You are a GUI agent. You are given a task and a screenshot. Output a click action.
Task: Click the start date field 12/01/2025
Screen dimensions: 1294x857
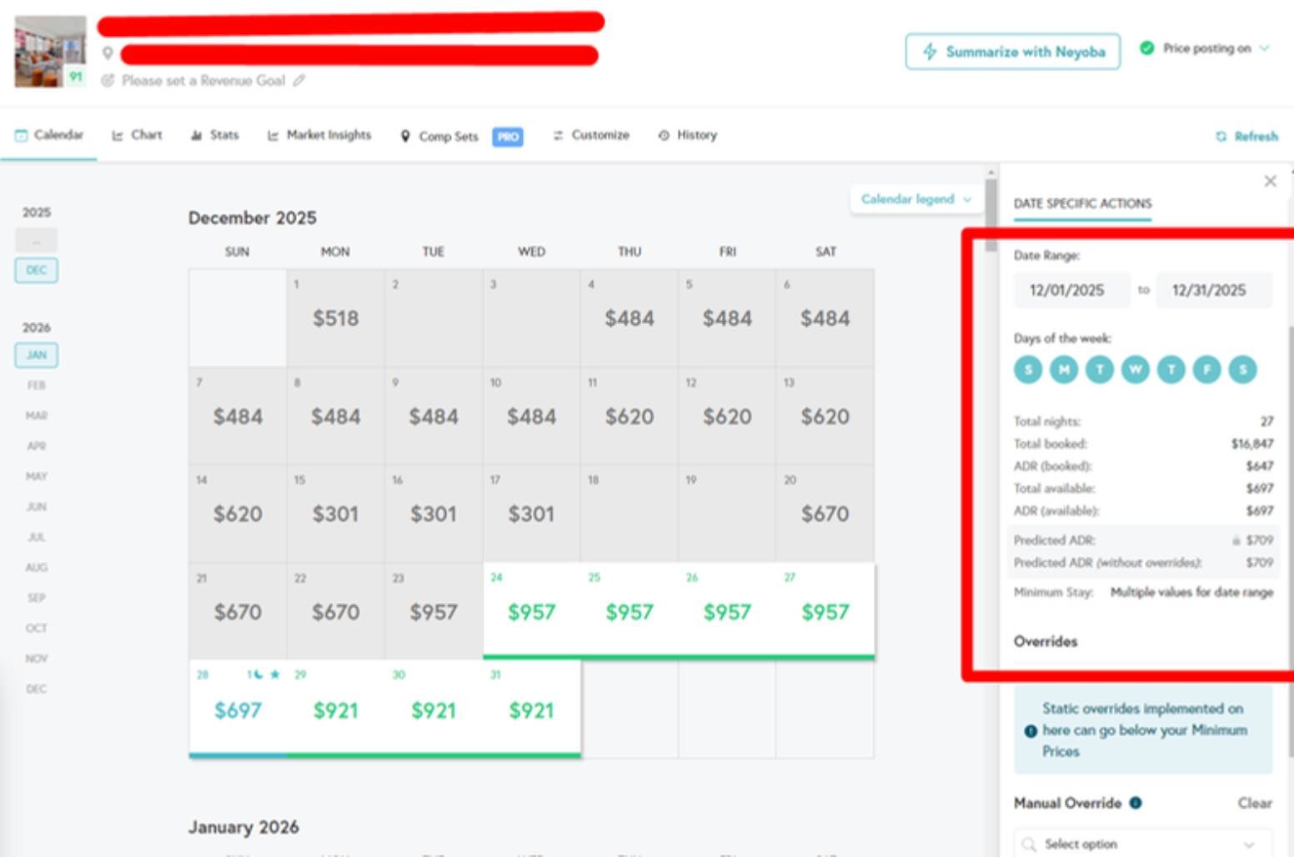[x=1067, y=290]
